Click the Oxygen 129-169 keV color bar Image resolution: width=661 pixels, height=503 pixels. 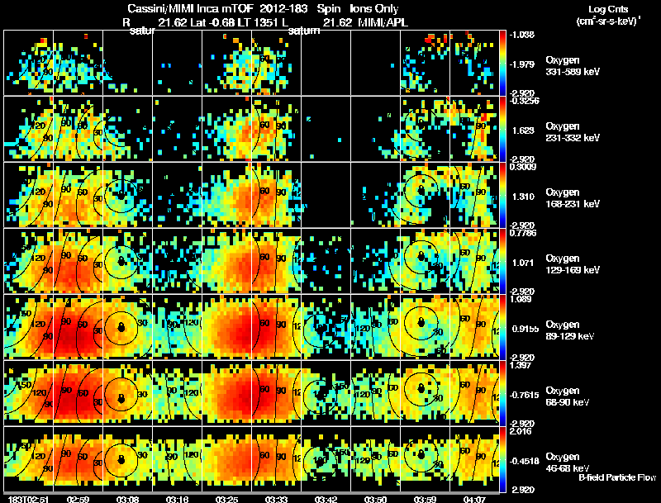pyautogui.click(x=502, y=261)
